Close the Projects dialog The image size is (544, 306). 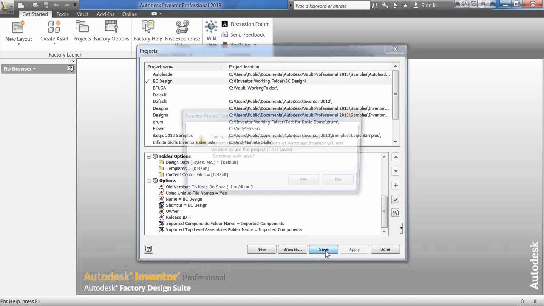click(395, 49)
